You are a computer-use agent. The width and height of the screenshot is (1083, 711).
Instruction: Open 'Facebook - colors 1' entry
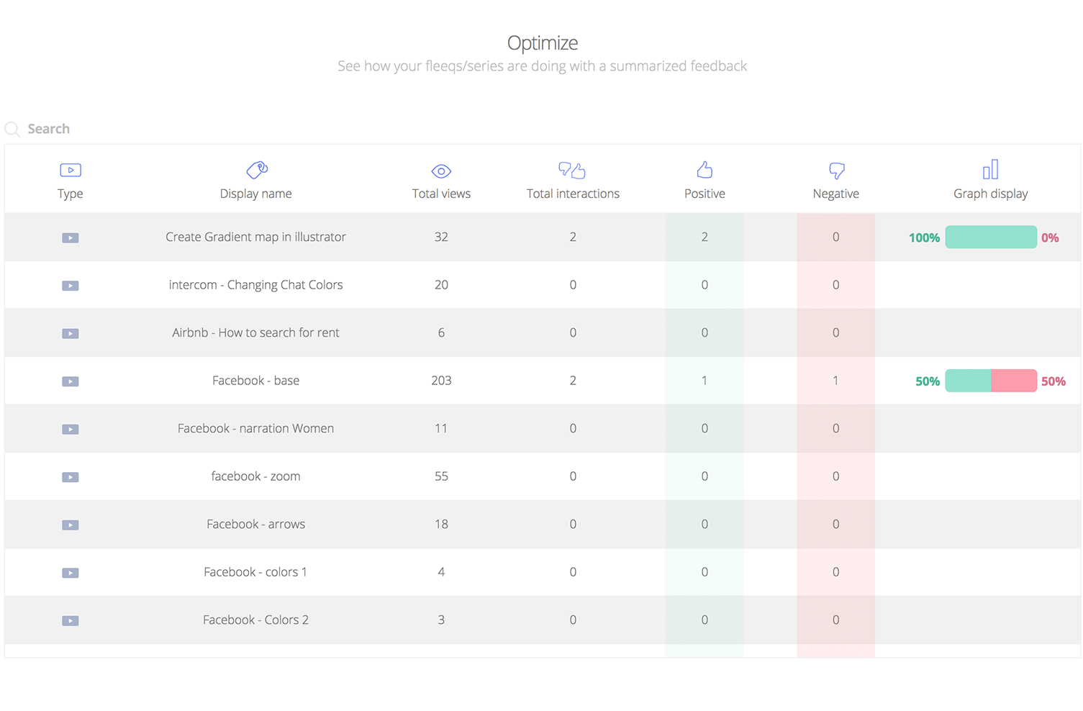click(x=255, y=572)
